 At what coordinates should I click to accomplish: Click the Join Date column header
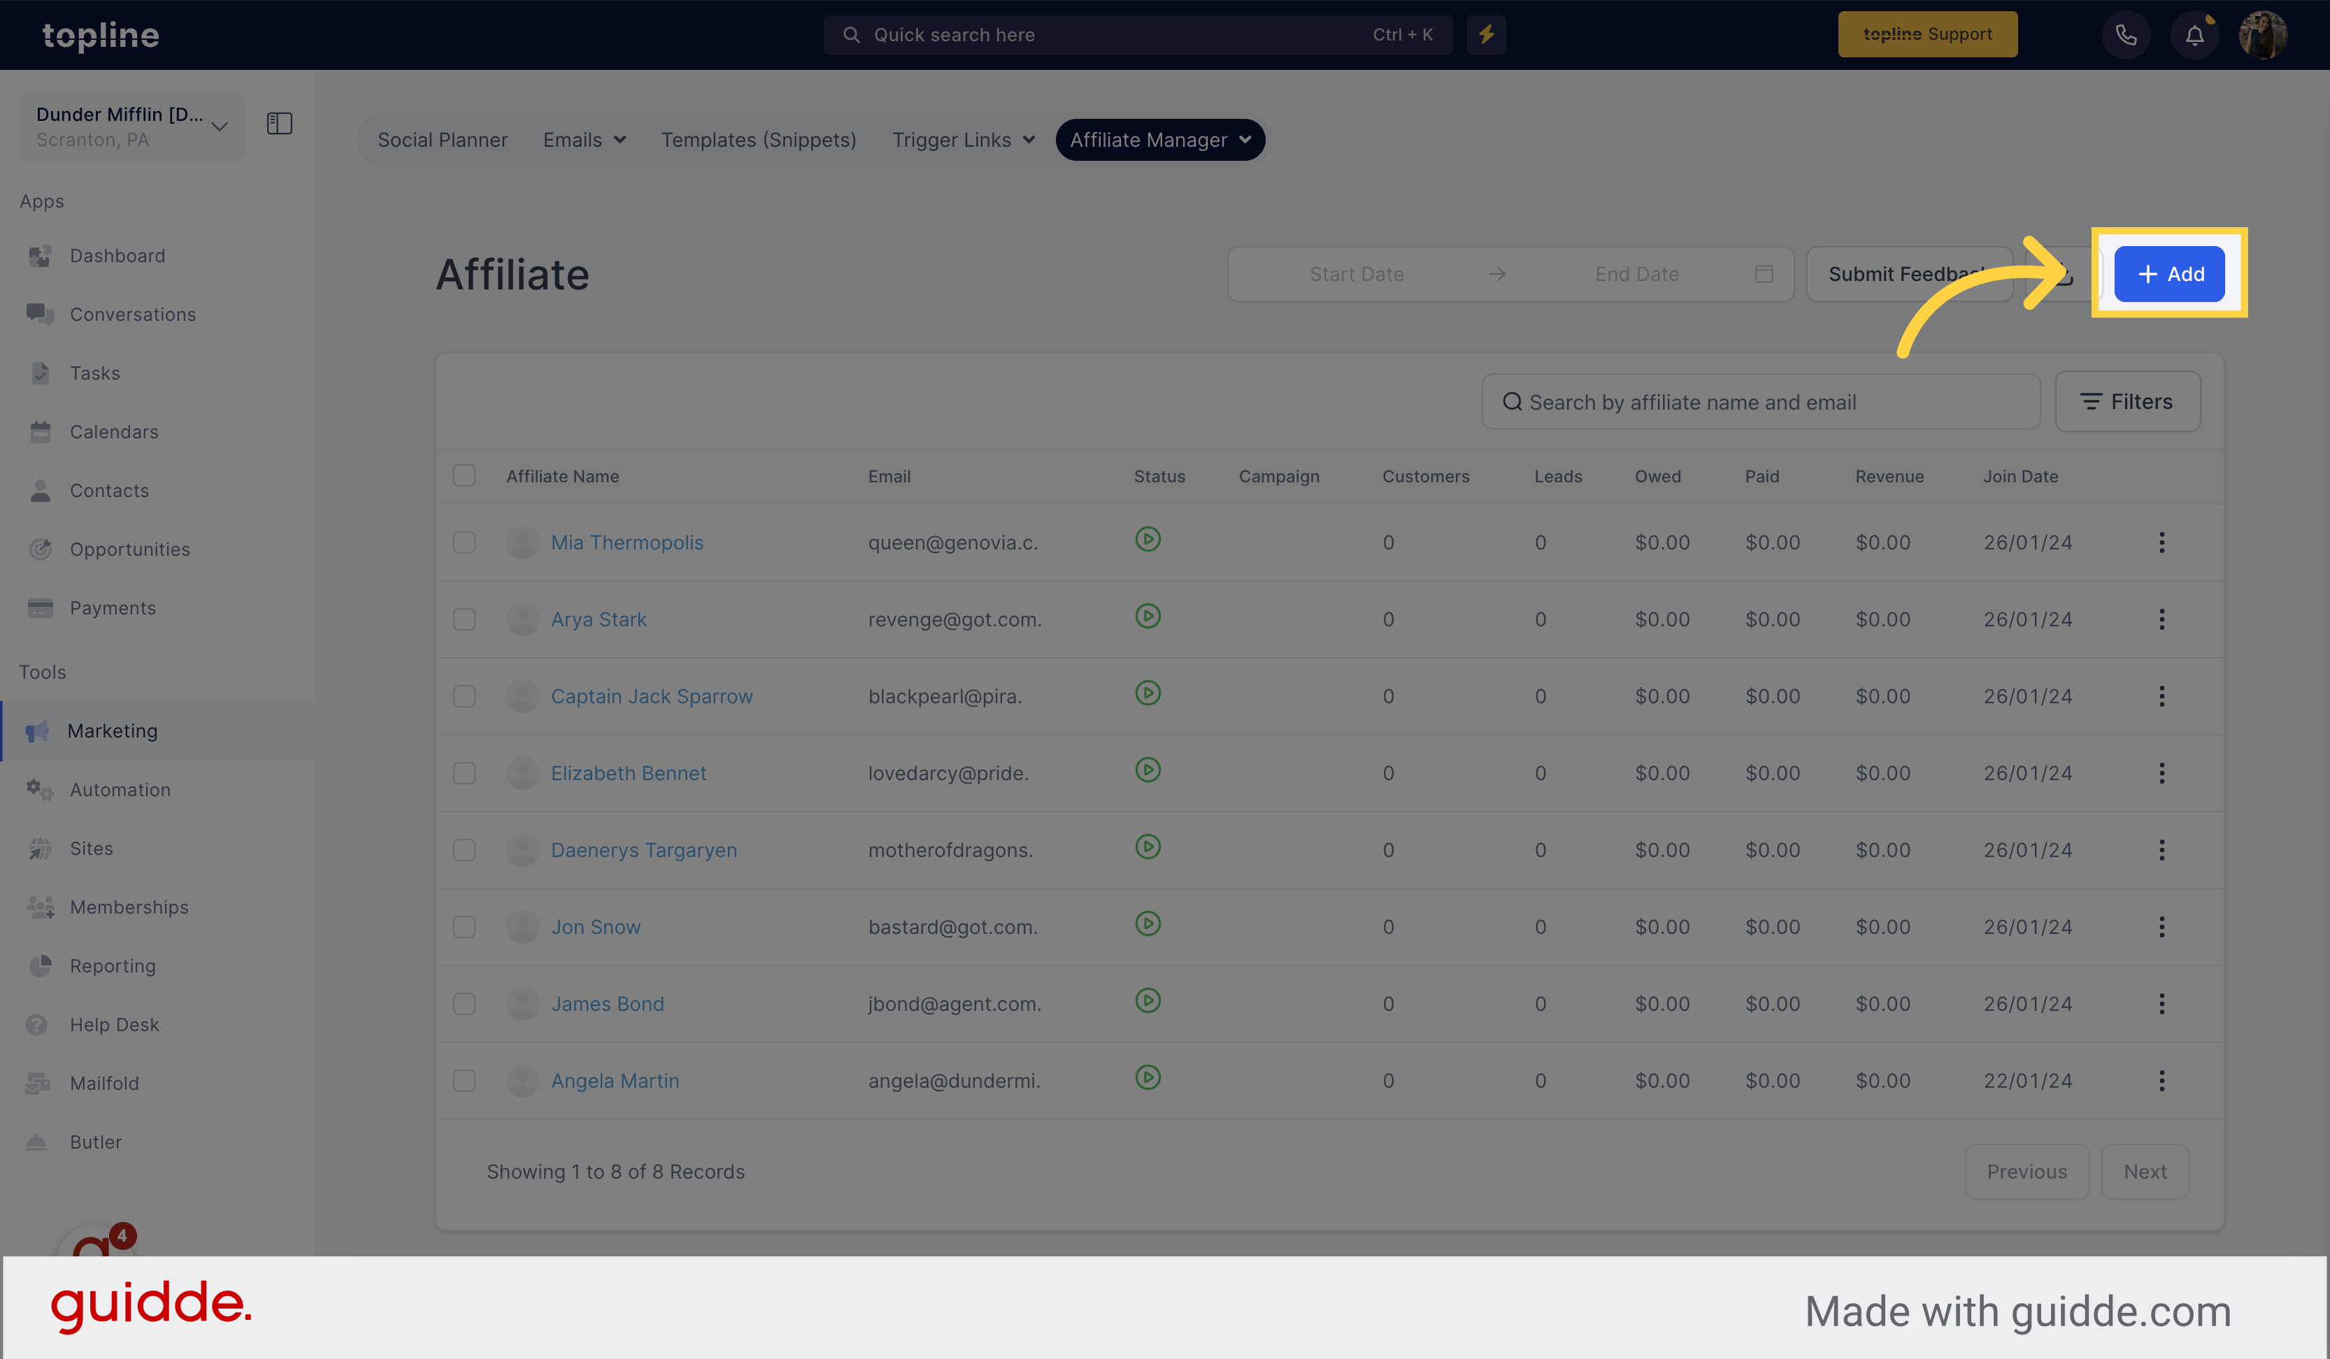2020,477
